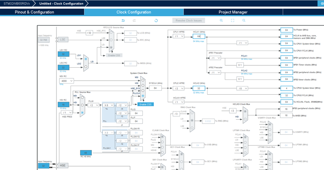Select LSI in the LPTIM1 Clock Mux

tap(245, 142)
